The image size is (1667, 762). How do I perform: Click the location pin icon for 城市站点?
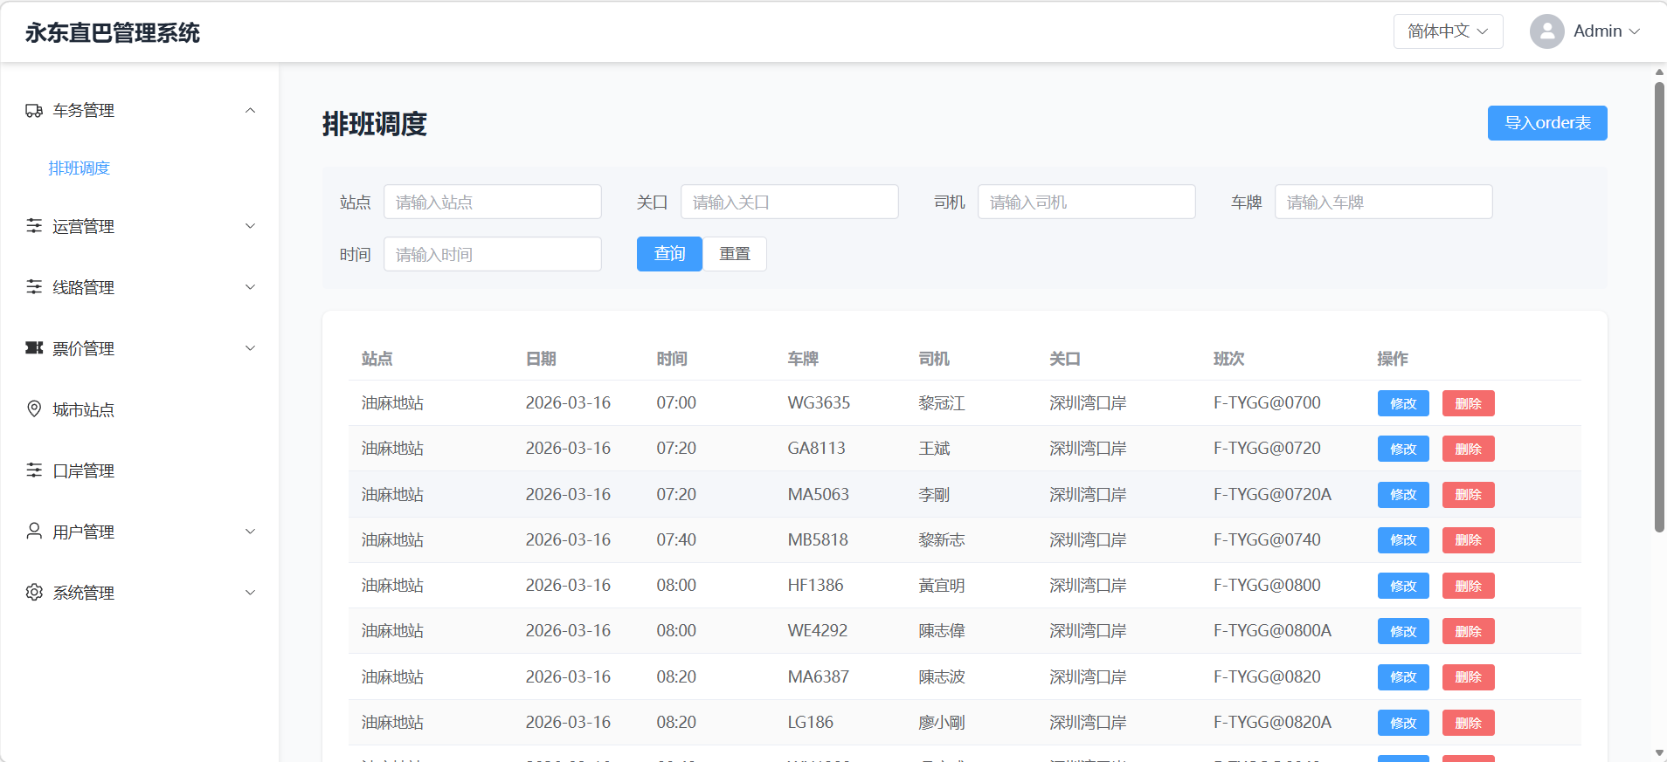click(x=34, y=409)
